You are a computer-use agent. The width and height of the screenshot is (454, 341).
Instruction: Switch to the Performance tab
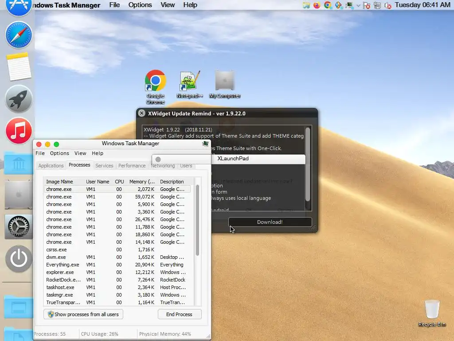point(132,166)
